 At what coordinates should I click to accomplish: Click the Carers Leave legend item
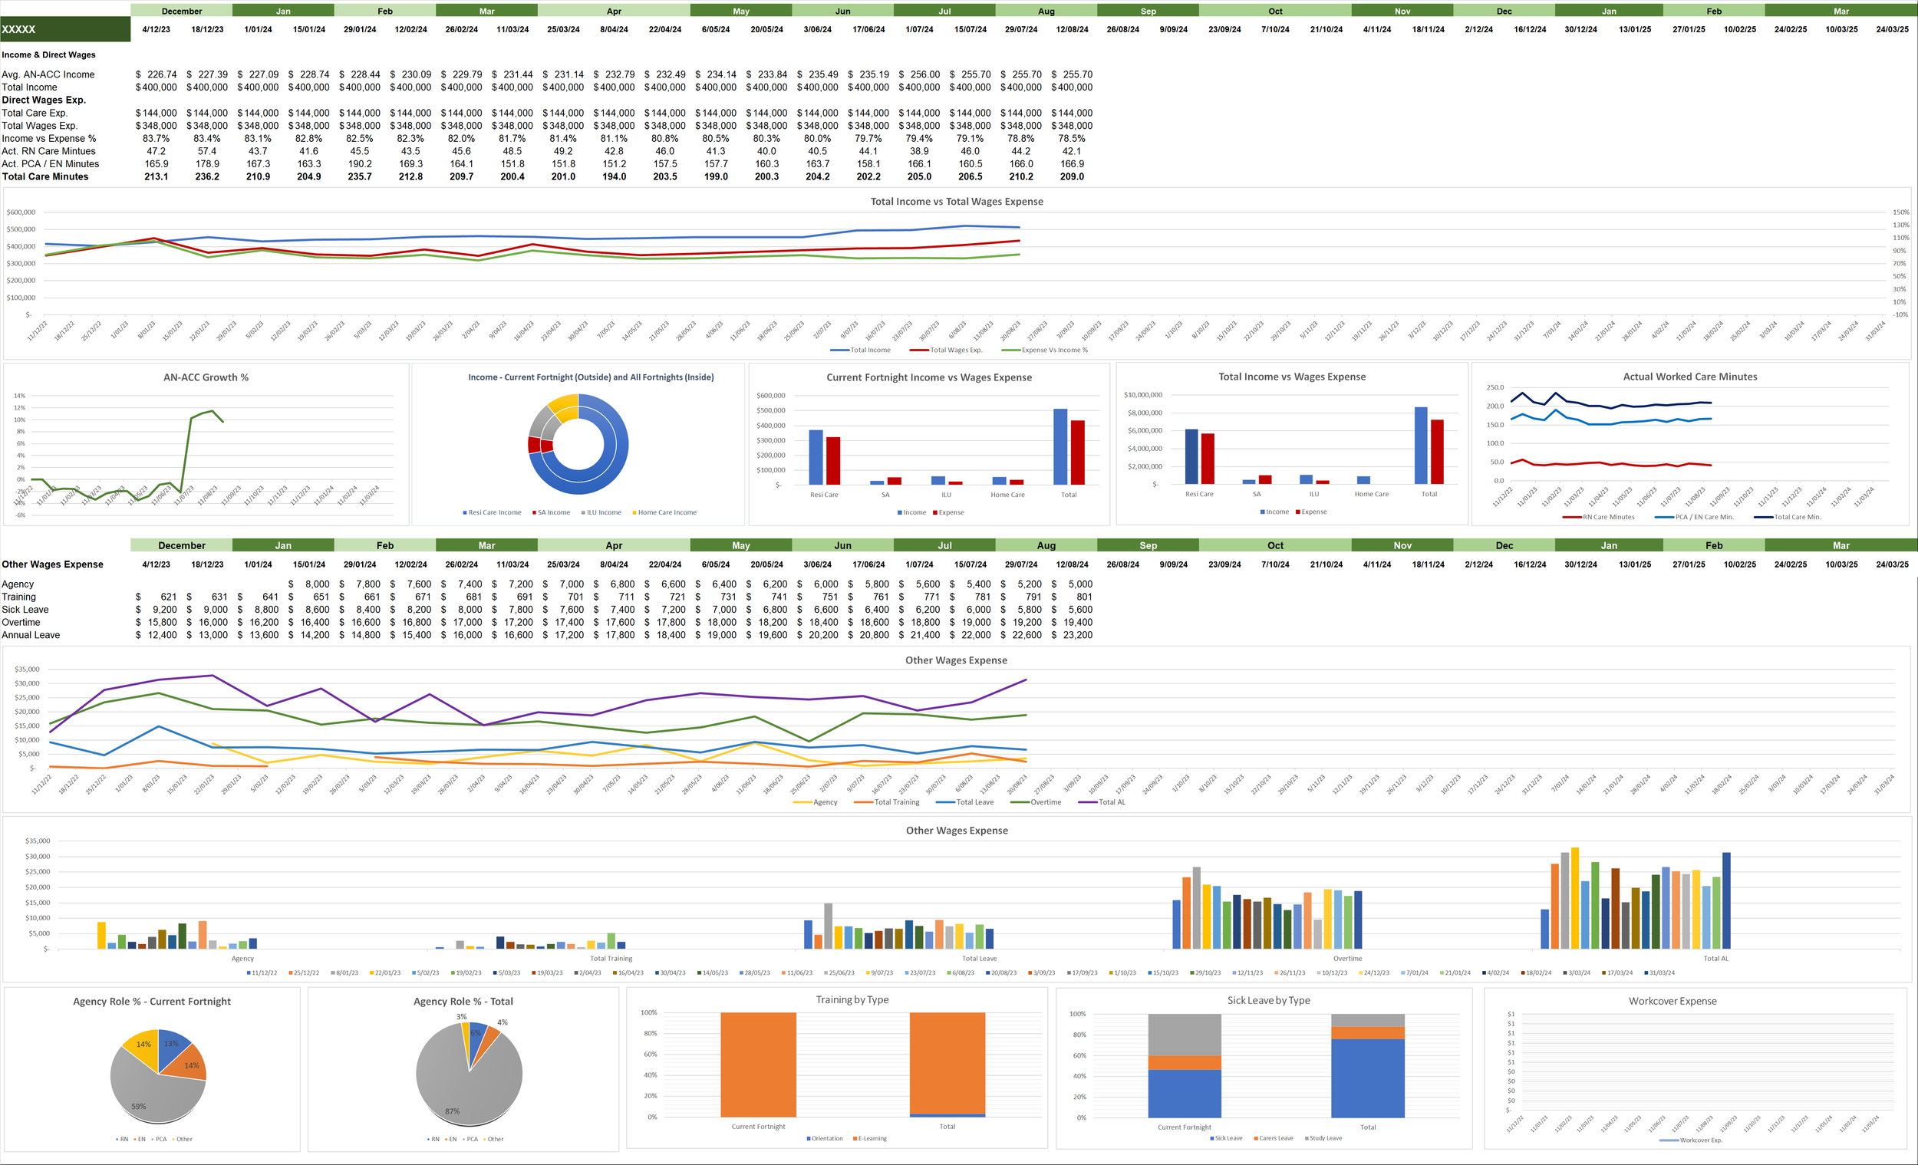point(1275,1139)
